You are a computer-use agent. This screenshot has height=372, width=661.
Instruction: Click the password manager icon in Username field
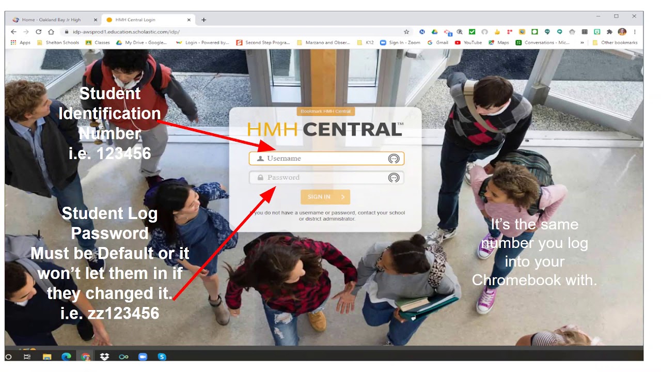pyautogui.click(x=394, y=159)
